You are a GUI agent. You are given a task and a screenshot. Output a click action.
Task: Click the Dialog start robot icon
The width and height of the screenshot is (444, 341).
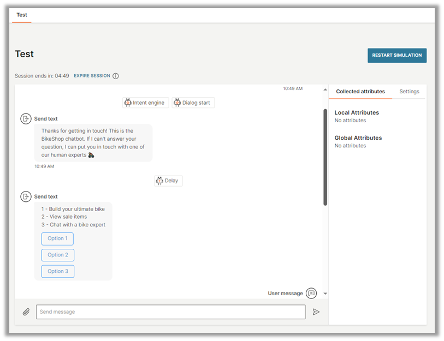coord(177,103)
